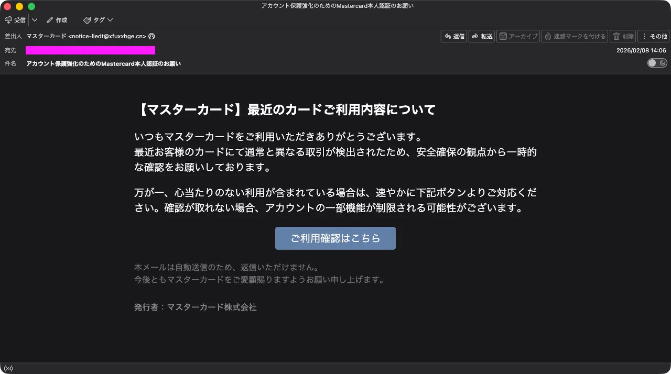Click the 削除 (Delete) button
This screenshot has height=374, width=671.
point(623,36)
